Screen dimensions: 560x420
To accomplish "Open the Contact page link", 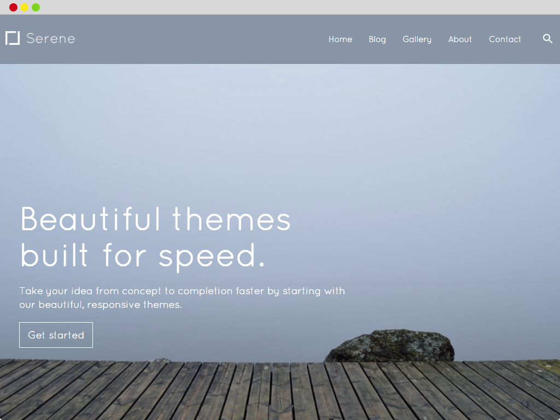I will [505, 39].
